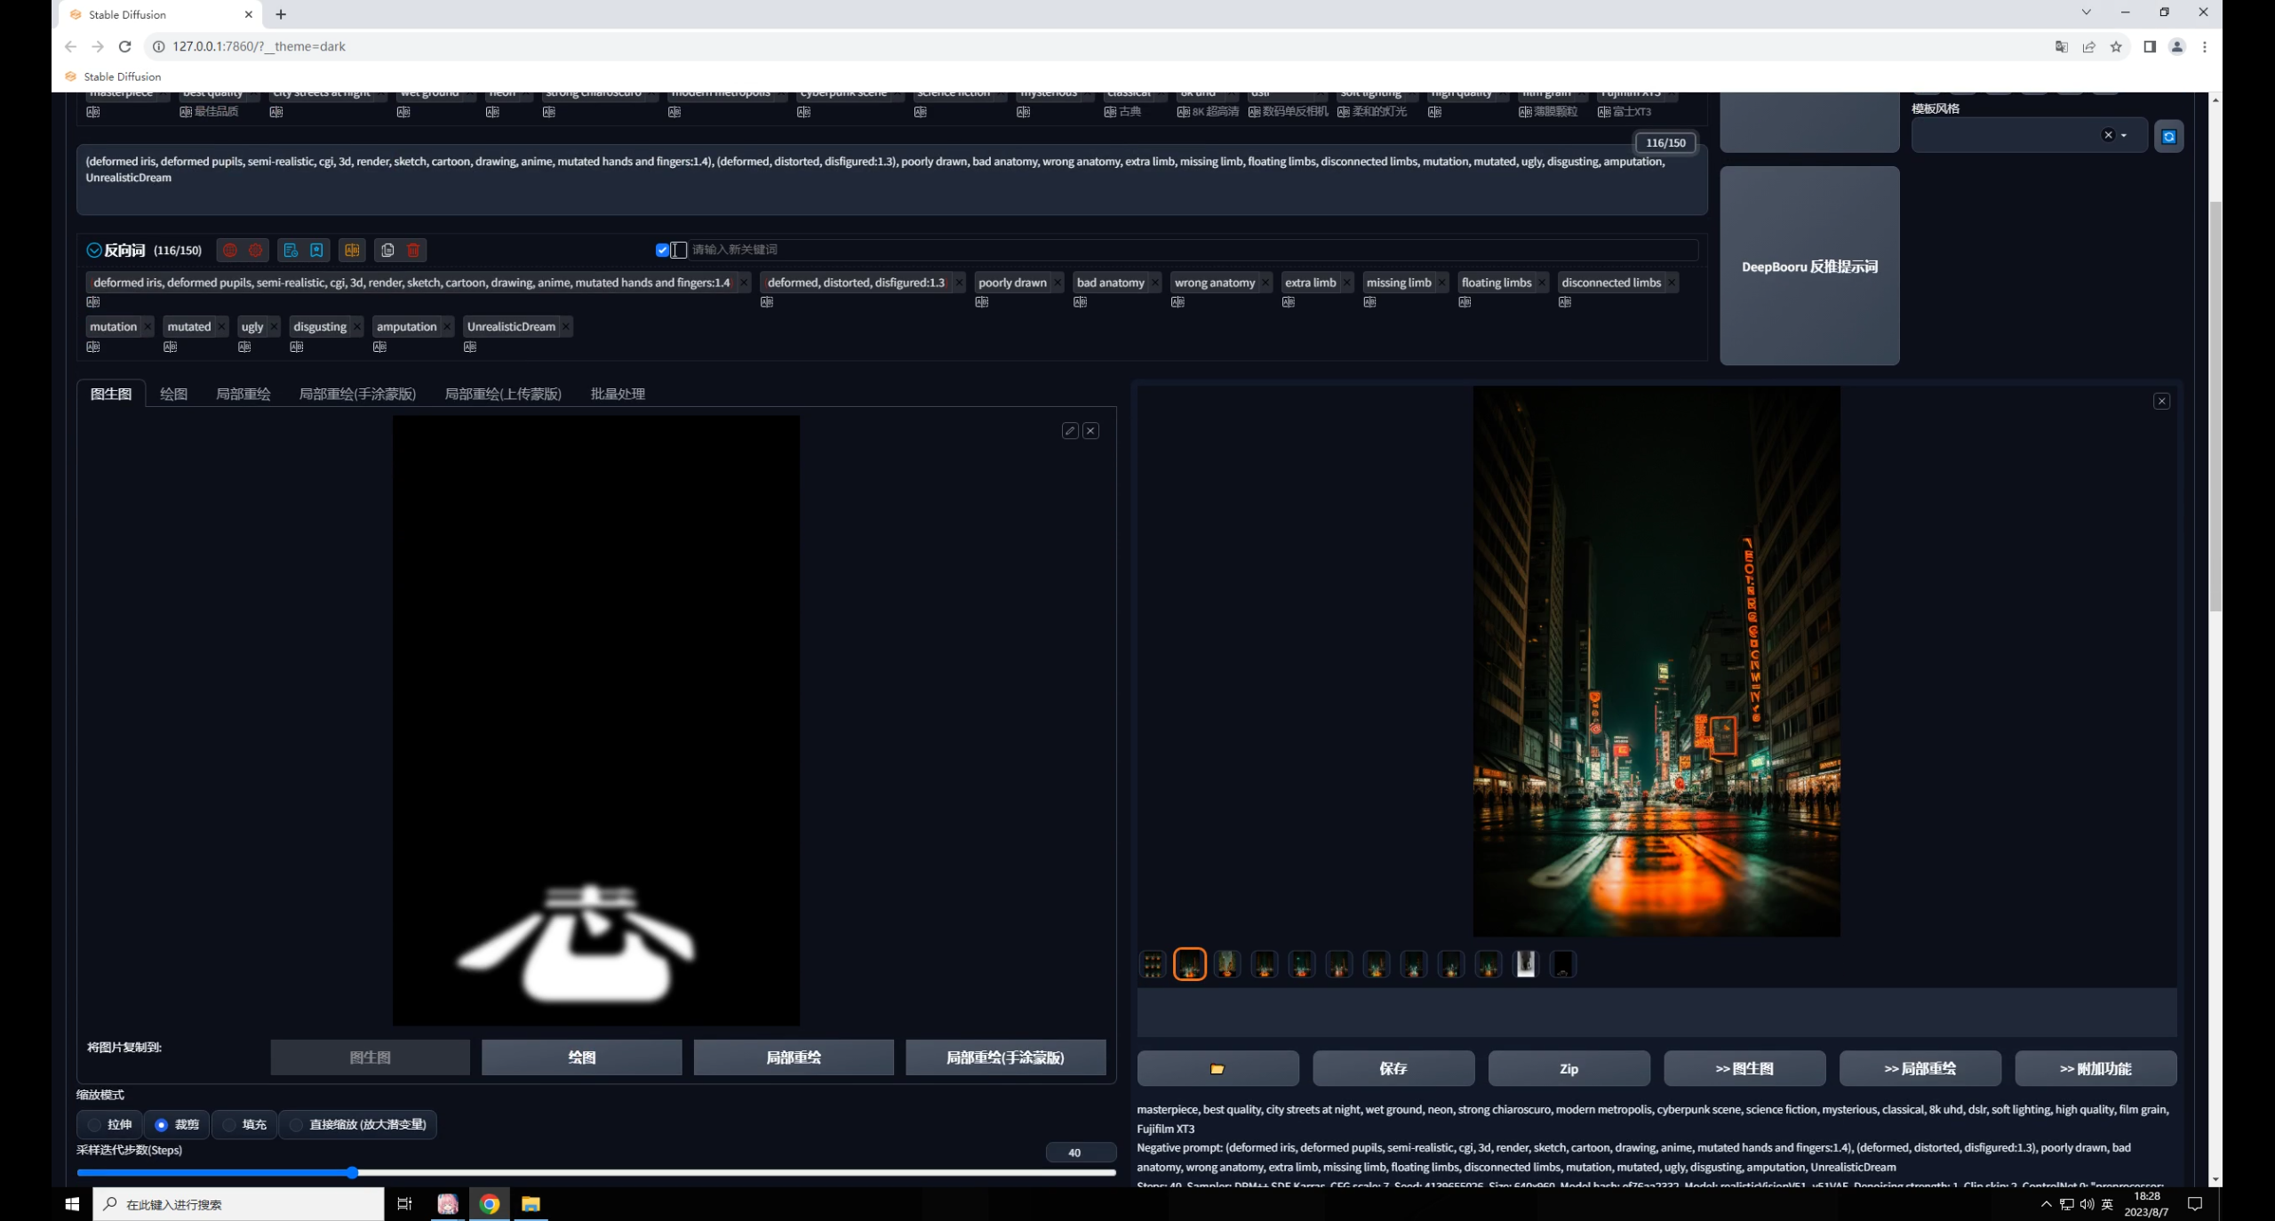Click the DeepBooru 反推提示词 button
Screen dimensions: 2275x1221
[x=1809, y=267]
